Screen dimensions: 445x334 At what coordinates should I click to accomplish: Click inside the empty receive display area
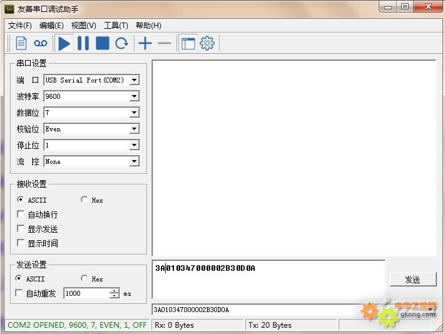coord(294,158)
